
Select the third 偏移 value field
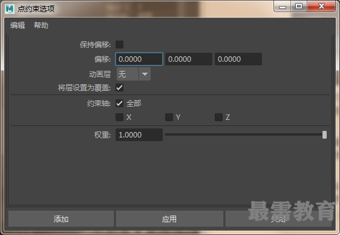tap(238, 59)
